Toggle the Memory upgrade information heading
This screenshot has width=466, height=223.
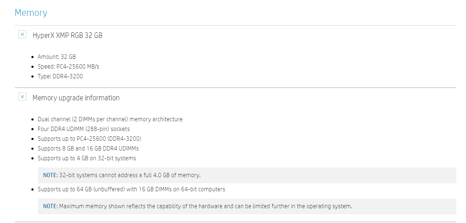point(76,98)
